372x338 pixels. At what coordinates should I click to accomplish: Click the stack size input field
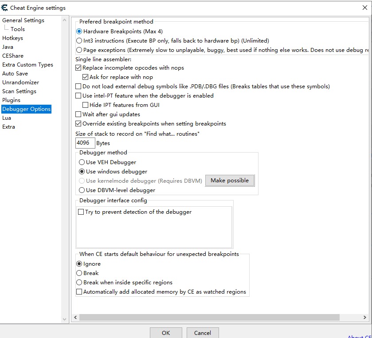coord(85,143)
